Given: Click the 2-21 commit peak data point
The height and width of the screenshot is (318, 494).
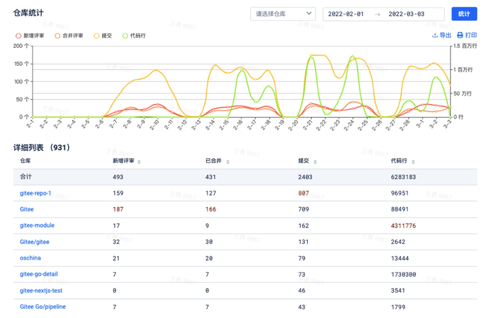Looking at the screenshot, I should 311,56.
